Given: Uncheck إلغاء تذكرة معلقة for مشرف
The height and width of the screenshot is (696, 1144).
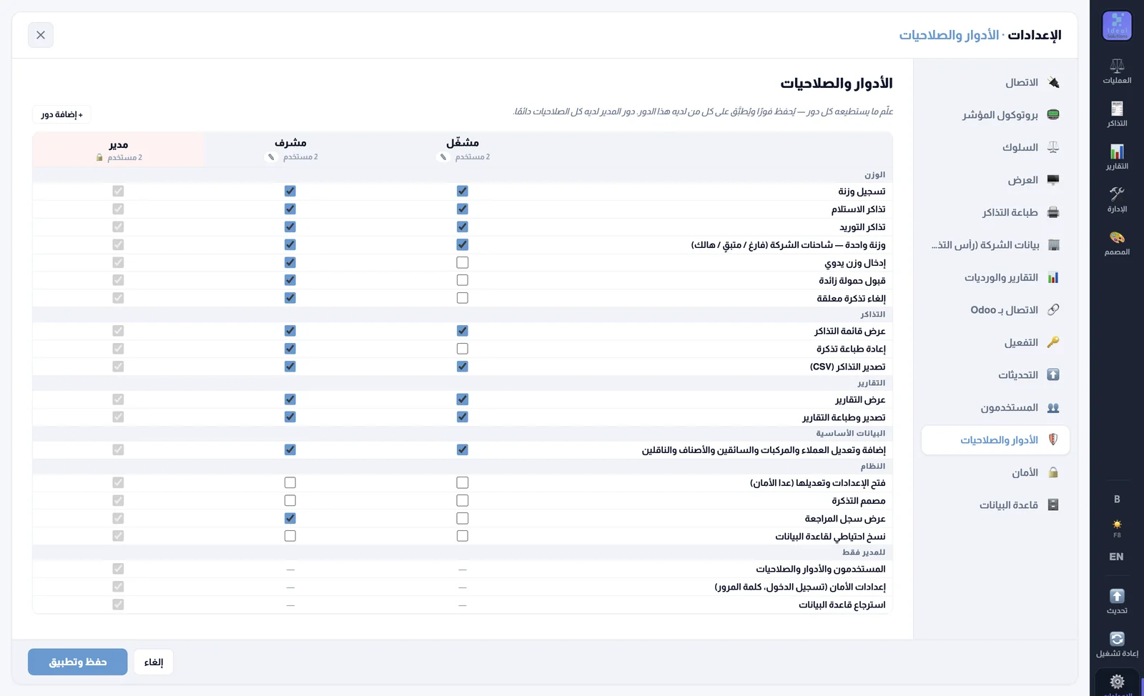Looking at the screenshot, I should 290,298.
